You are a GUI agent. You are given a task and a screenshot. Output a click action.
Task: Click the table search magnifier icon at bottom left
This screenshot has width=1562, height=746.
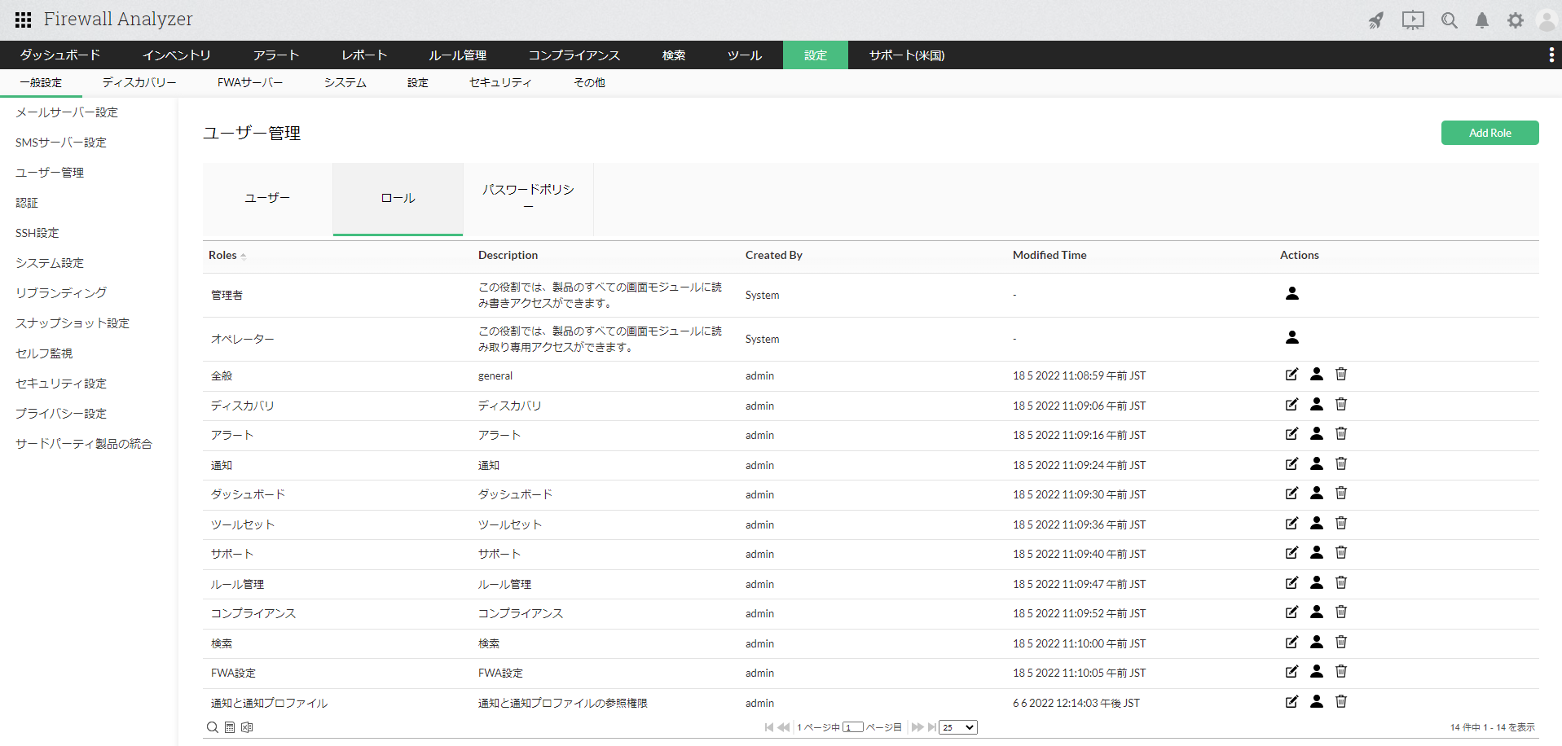pos(213,727)
